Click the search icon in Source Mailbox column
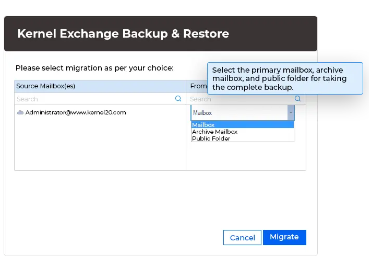The width and height of the screenshot is (371, 266). pos(178,99)
